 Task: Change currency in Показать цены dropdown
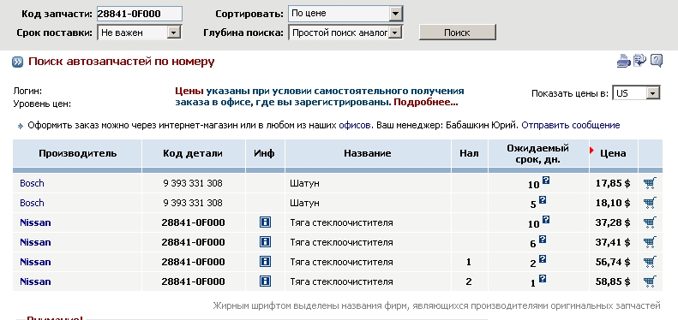pyautogui.click(x=637, y=93)
